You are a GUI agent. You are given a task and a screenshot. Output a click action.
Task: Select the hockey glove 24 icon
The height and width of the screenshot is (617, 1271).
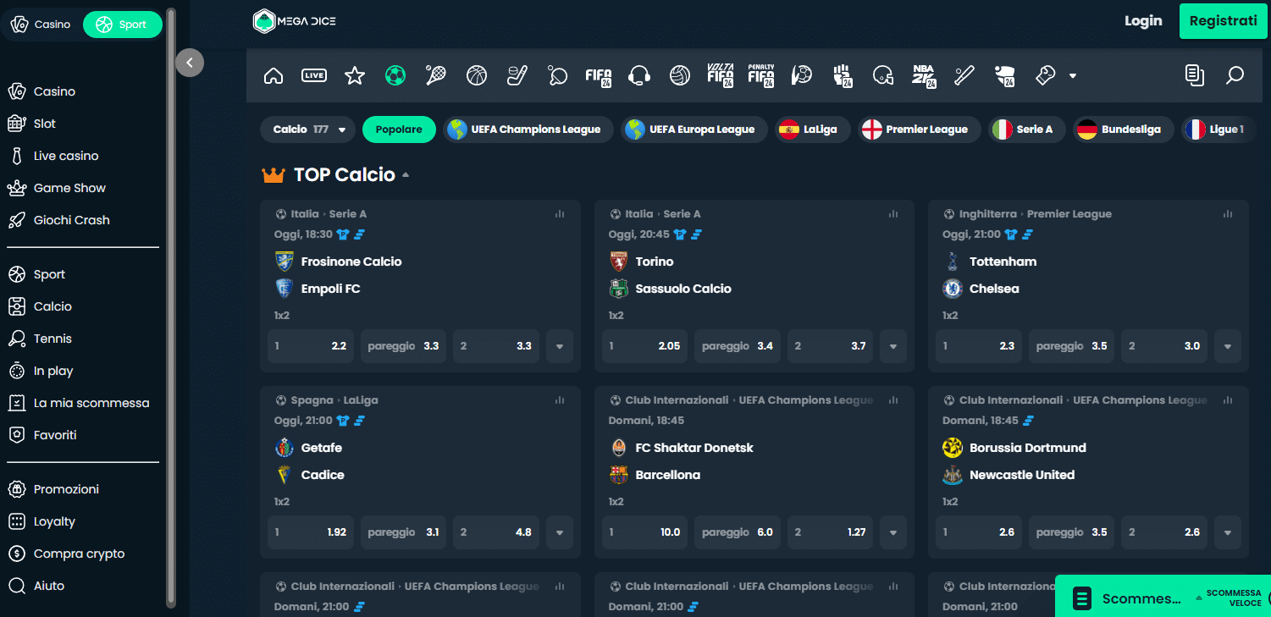pyautogui.click(x=1005, y=76)
